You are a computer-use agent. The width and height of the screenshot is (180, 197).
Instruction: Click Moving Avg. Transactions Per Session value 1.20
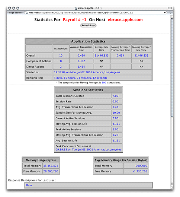115,135
